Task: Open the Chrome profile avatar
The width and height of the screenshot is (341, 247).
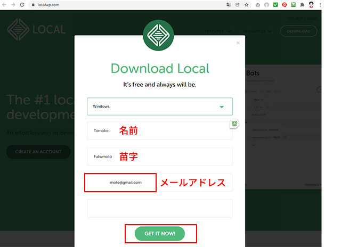Action: (311, 5)
